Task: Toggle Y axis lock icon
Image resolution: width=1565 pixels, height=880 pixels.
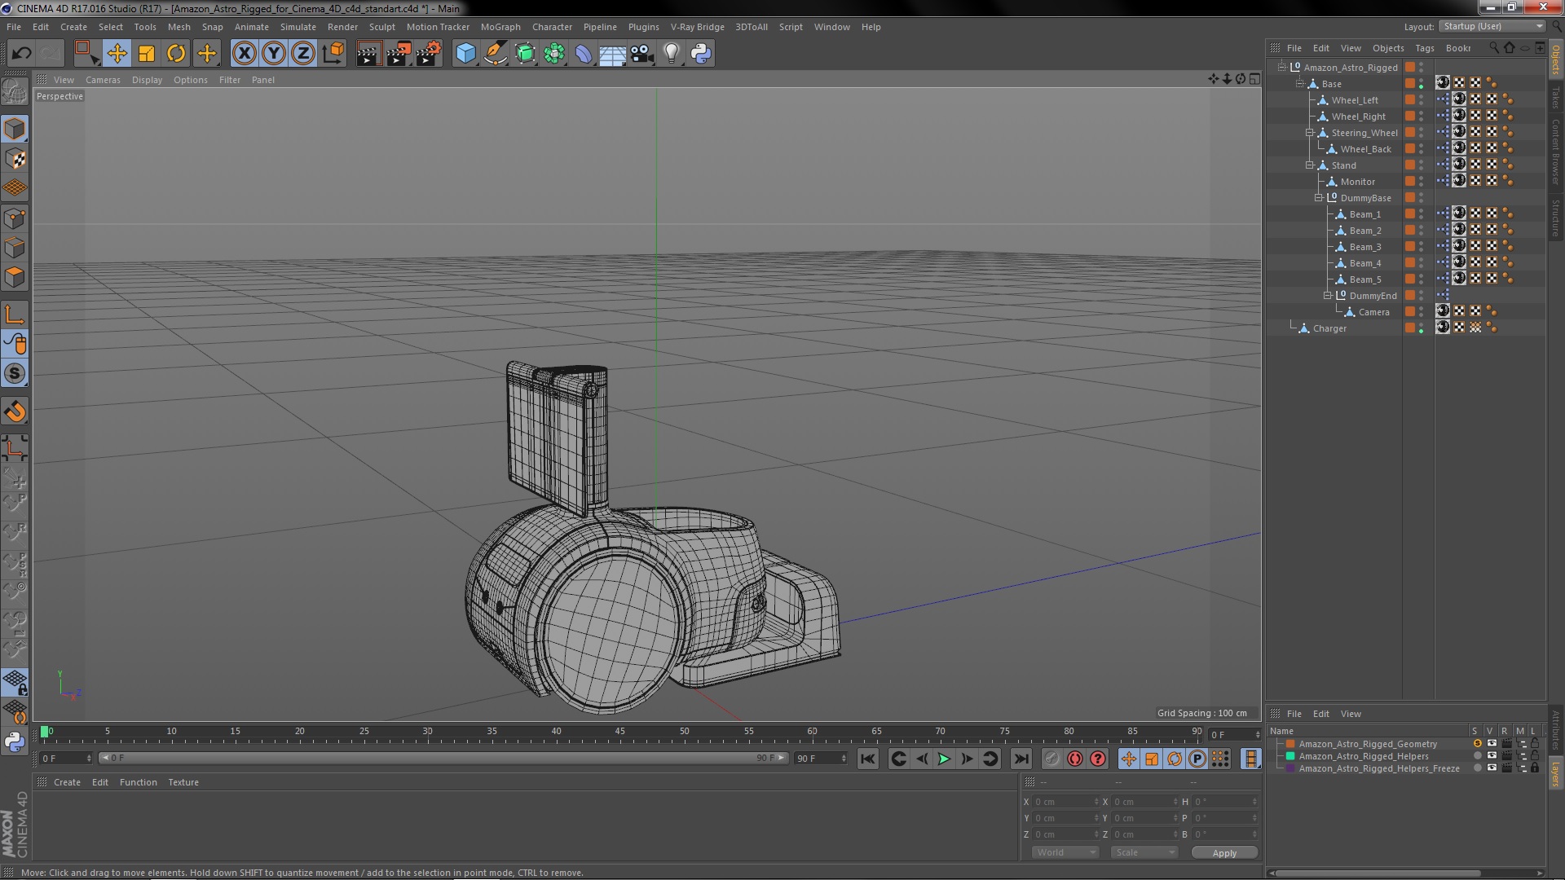Action: [x=274, y=54]
